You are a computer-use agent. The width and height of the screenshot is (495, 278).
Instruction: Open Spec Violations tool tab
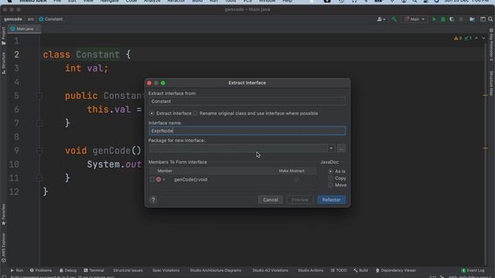tap(166, 270)
